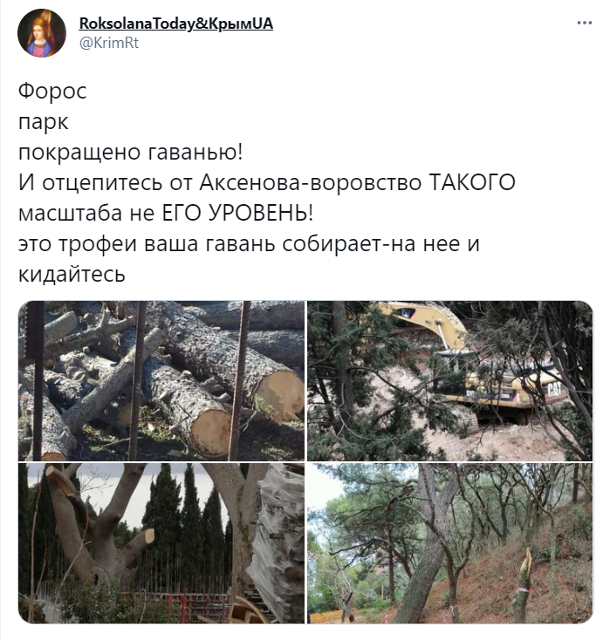Click the word кидайтесь

(72, 275)
